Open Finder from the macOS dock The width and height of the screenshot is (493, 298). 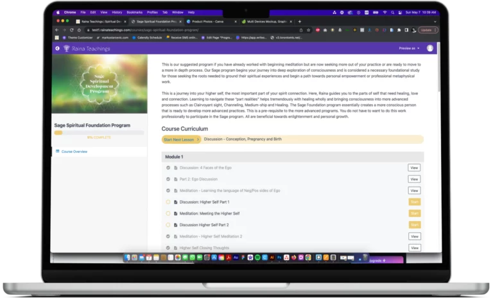pos(127,258)
